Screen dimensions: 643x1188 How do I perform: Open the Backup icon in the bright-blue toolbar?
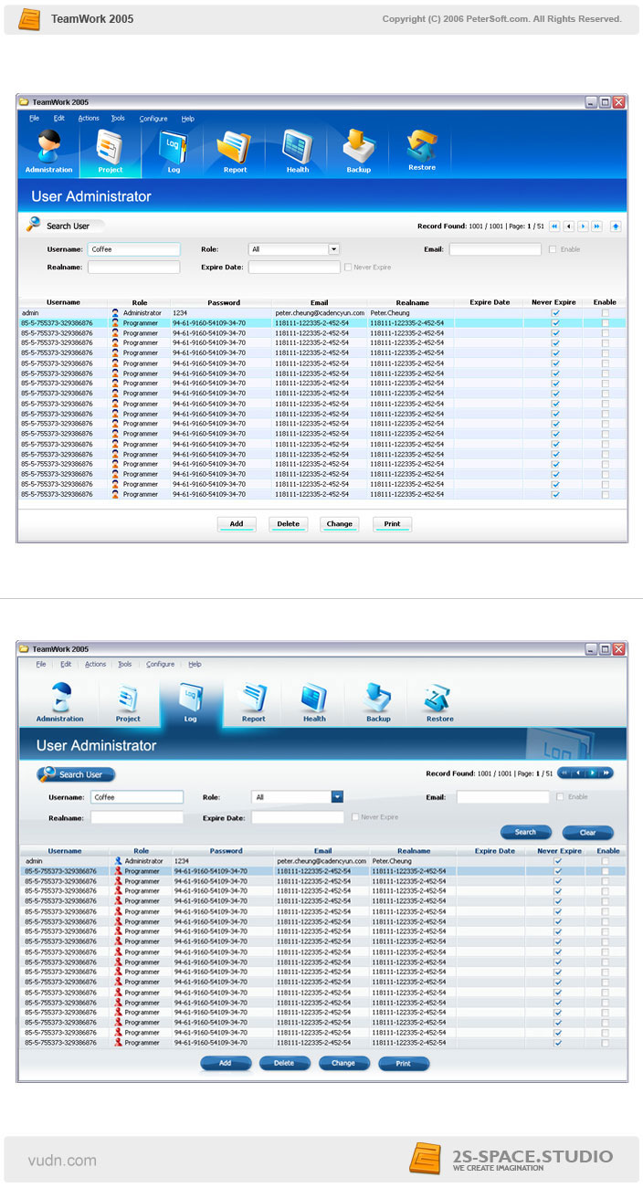(359, 151)
